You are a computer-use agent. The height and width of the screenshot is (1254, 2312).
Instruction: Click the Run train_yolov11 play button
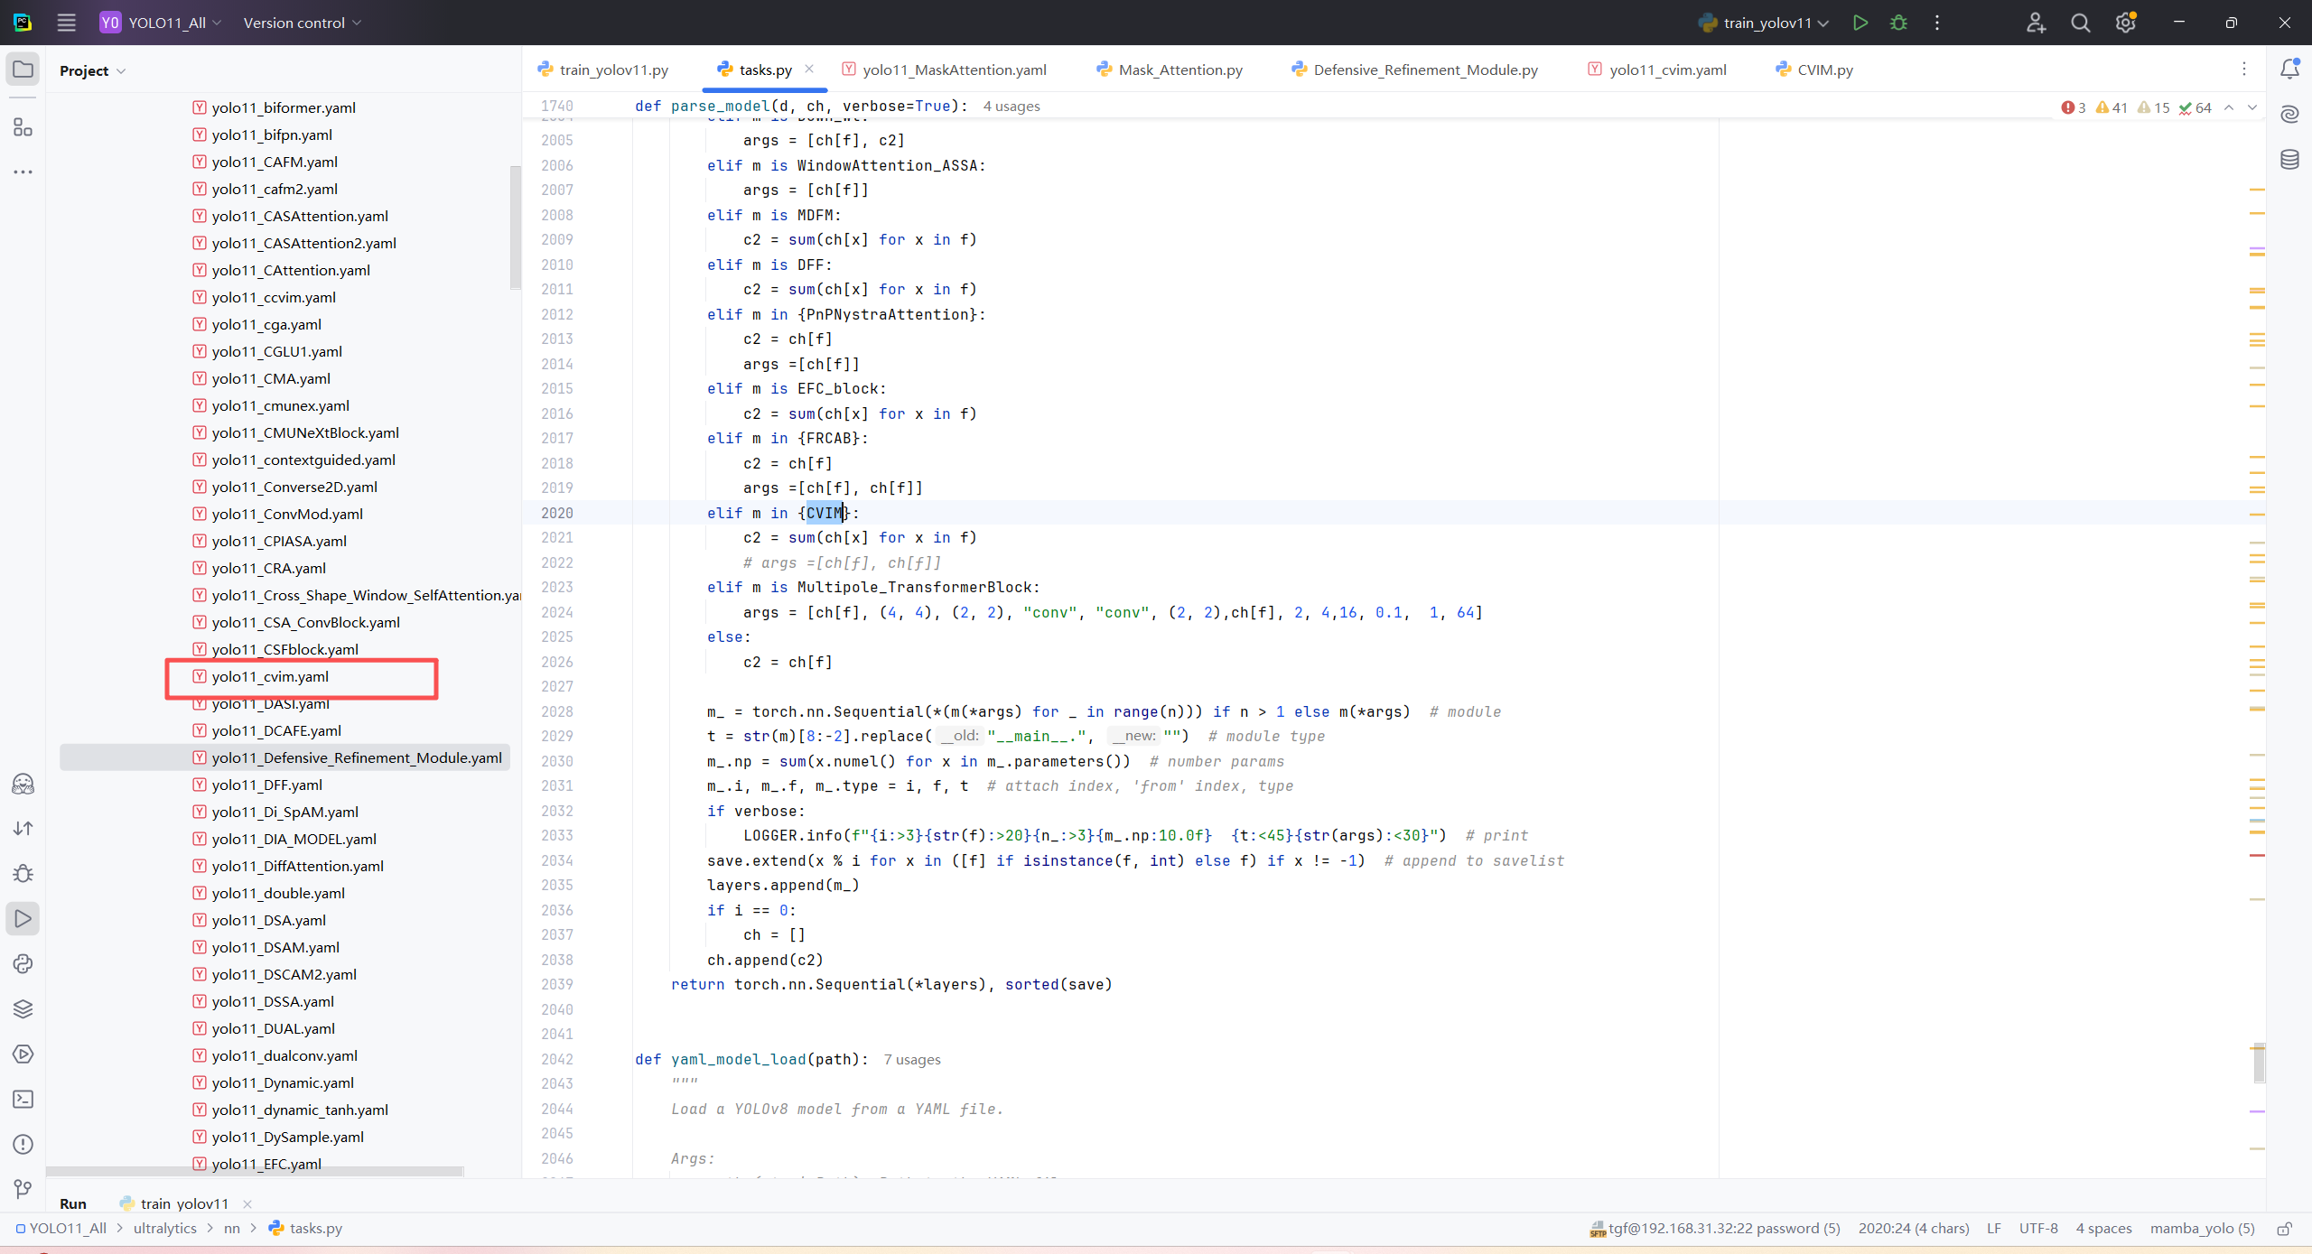coord(1860,23)
